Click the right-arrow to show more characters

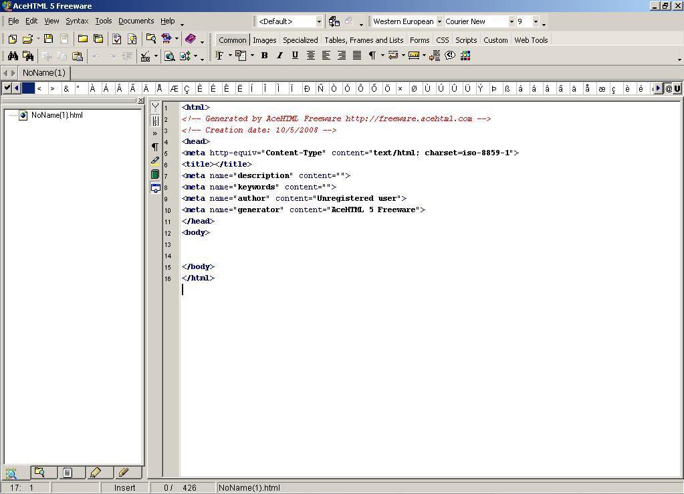point(658,88)
